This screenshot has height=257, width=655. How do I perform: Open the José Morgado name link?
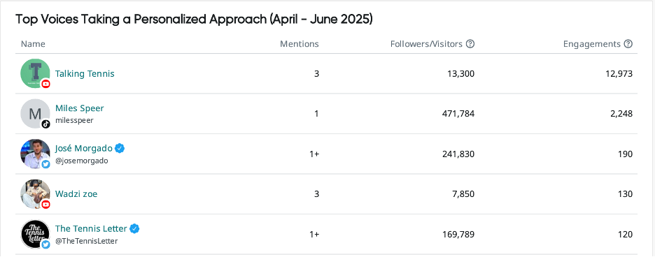(83, 148)
